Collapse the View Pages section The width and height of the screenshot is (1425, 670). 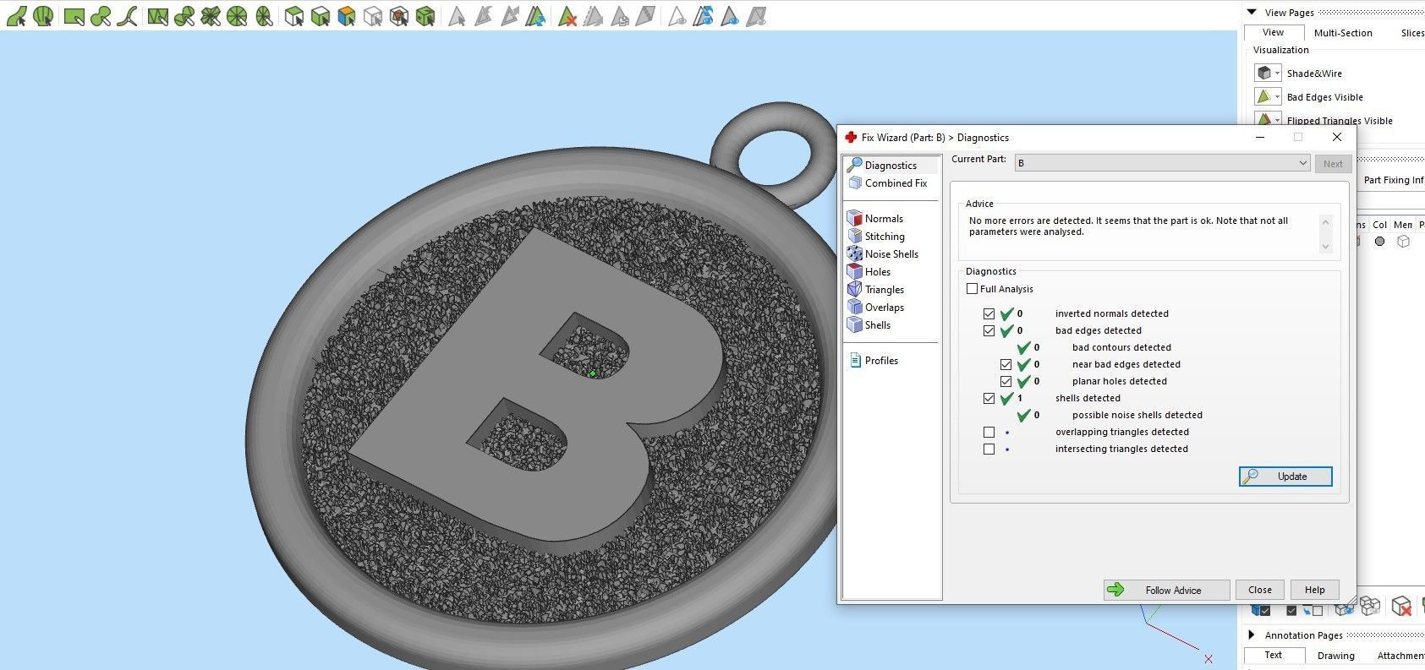[1252, 12]
